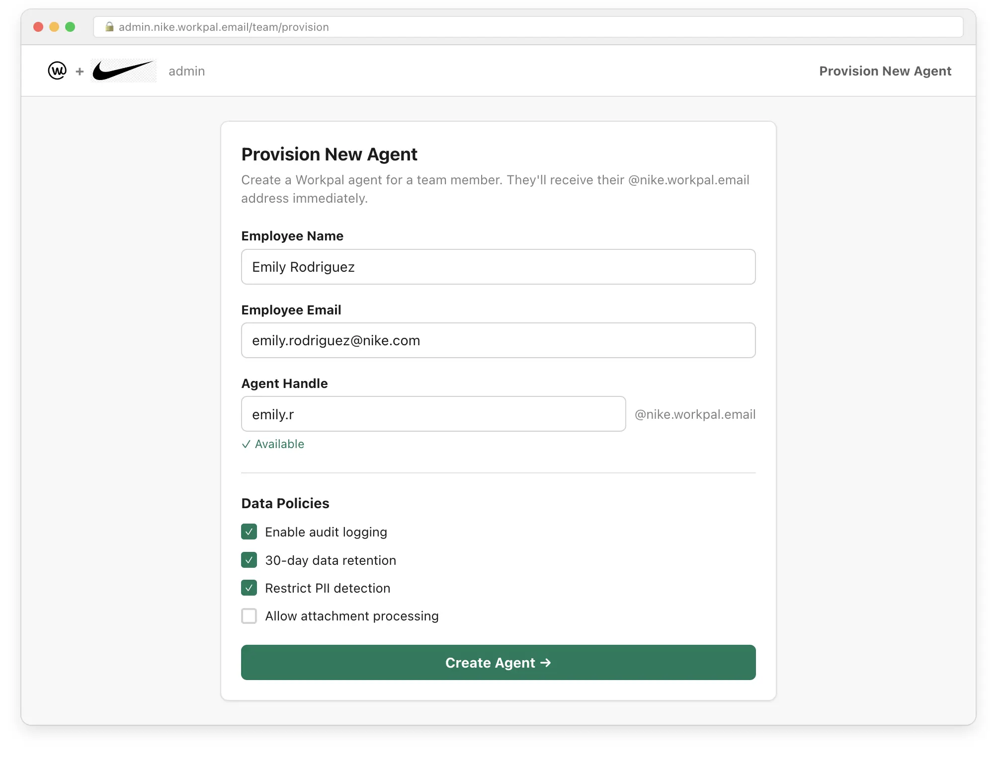Image resolution: width=1003 pixels, height=764 pixels.
Task: Click the Nike swoosh logo
Action: pyautogui.click(x=123, y=71)
